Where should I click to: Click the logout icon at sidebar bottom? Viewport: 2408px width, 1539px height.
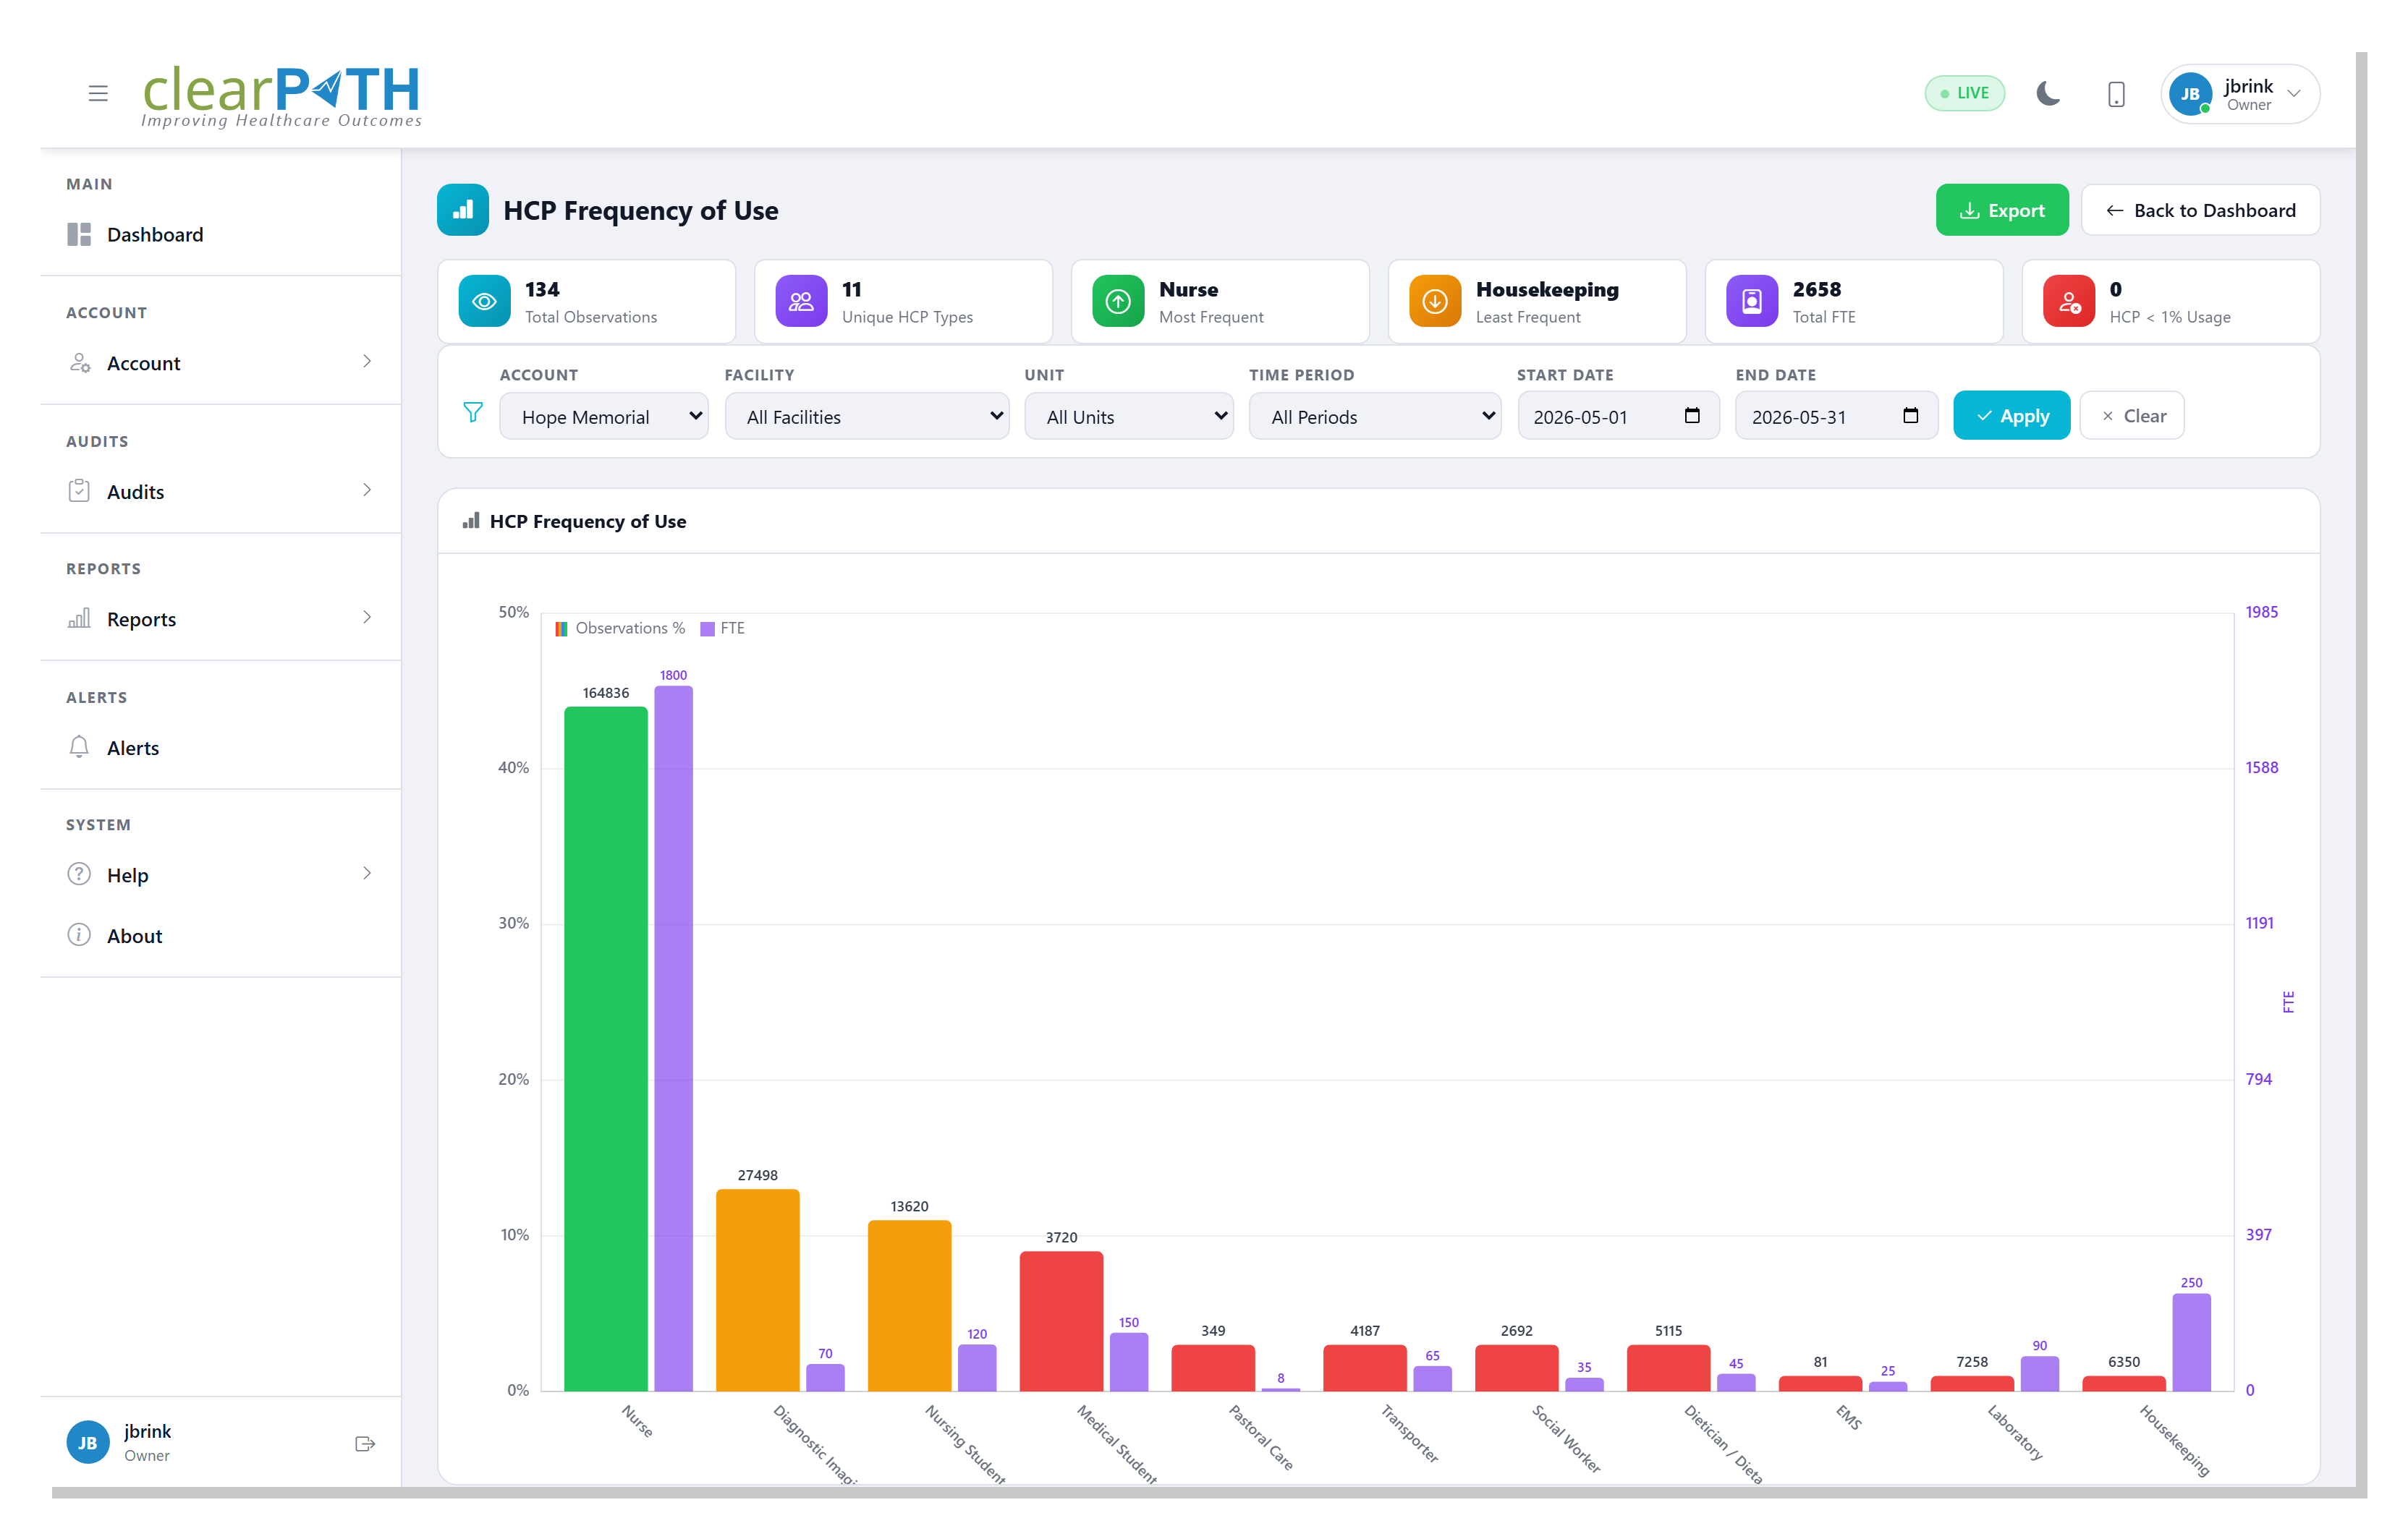click(365, 1444)
